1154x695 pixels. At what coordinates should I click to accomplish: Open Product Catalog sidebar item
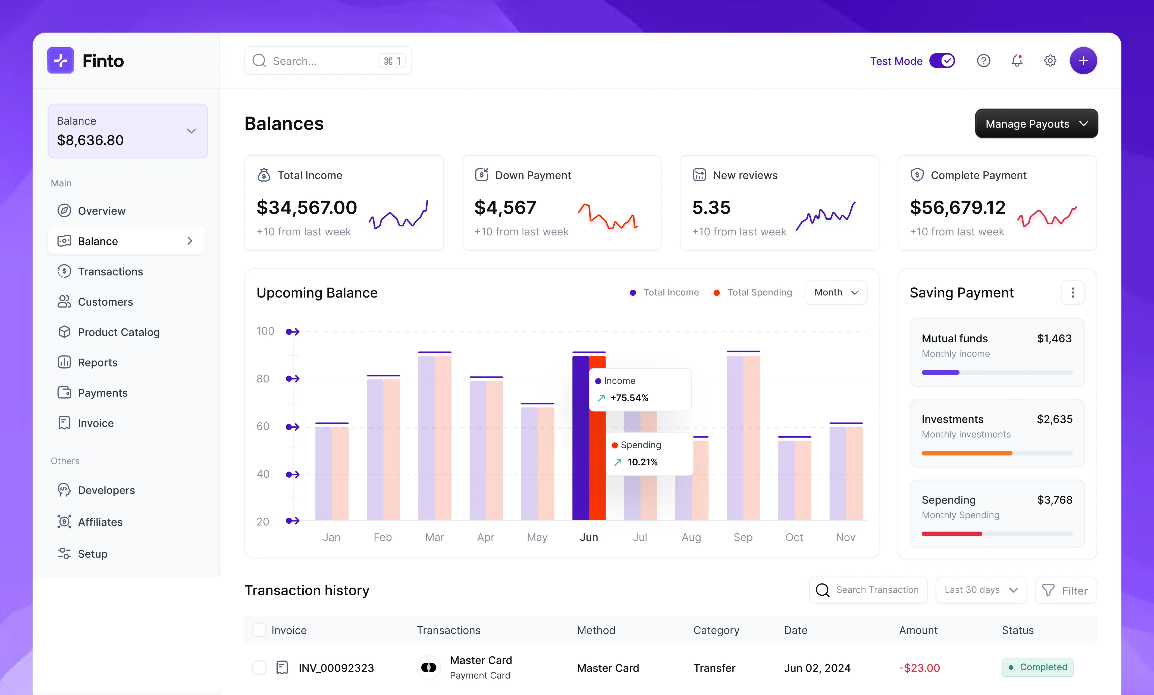coord(118,332)
